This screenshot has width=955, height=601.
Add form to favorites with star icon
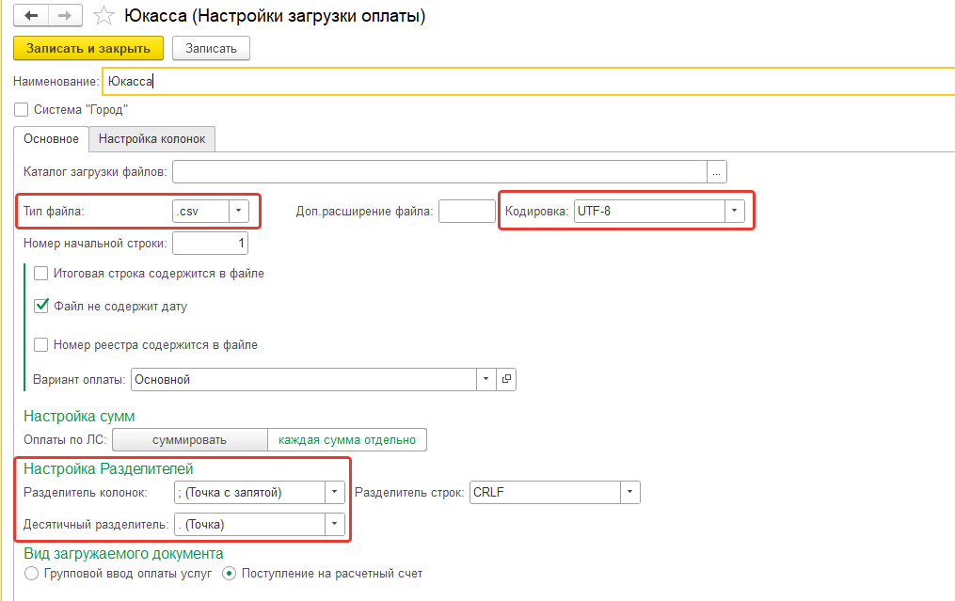coord(105,16)
